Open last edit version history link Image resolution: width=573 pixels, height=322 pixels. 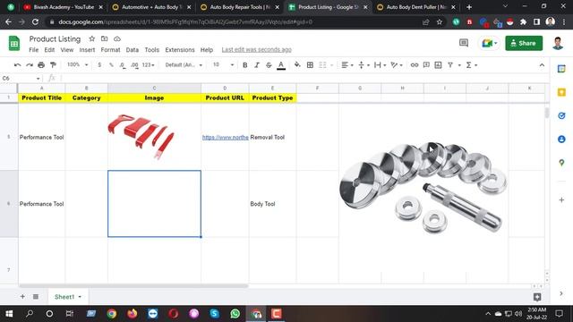click(x=257, y=50)
